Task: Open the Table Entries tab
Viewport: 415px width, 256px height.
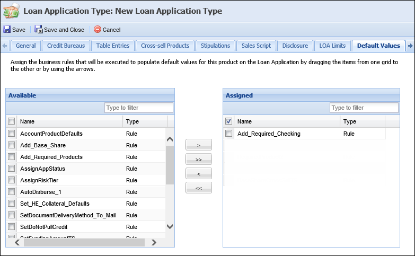Action: [113, 46]
